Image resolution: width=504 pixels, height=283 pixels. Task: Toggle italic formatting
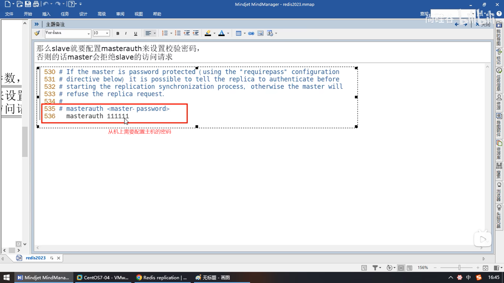126,33
